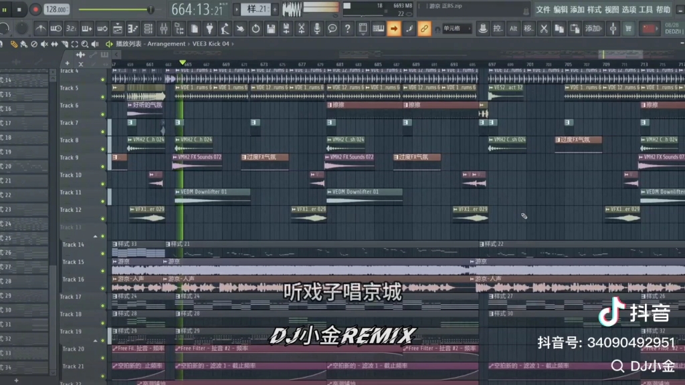Screen dimensions: 685x385
Task: Select the slice tool
Action: coord(65,44)
